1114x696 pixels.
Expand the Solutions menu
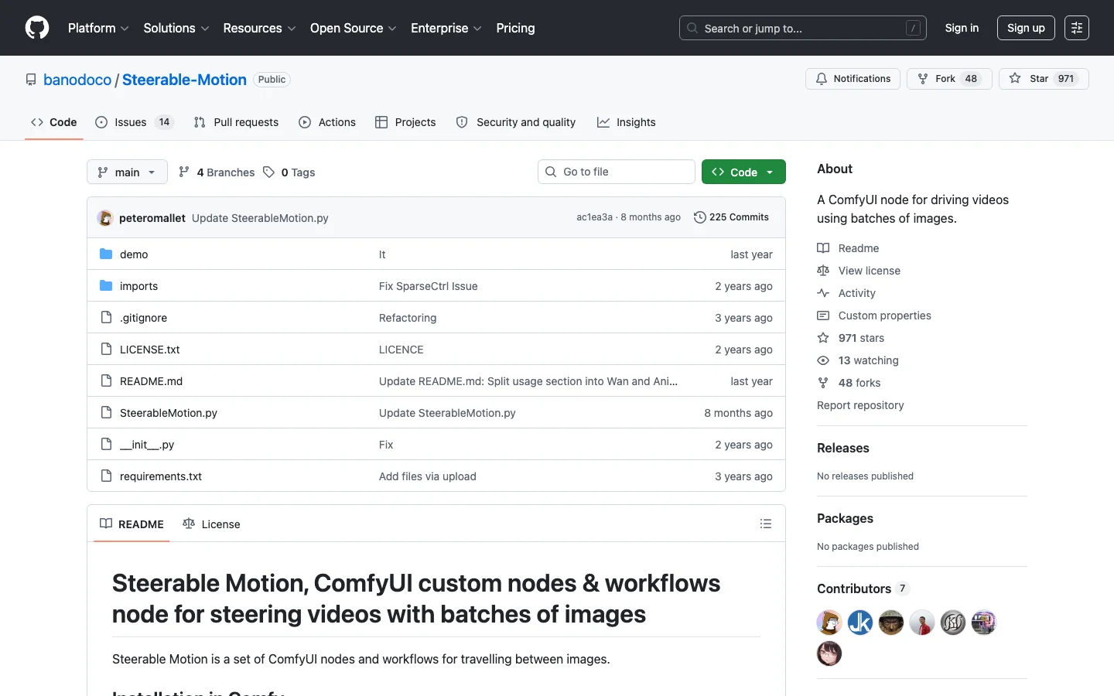[176, 28]
